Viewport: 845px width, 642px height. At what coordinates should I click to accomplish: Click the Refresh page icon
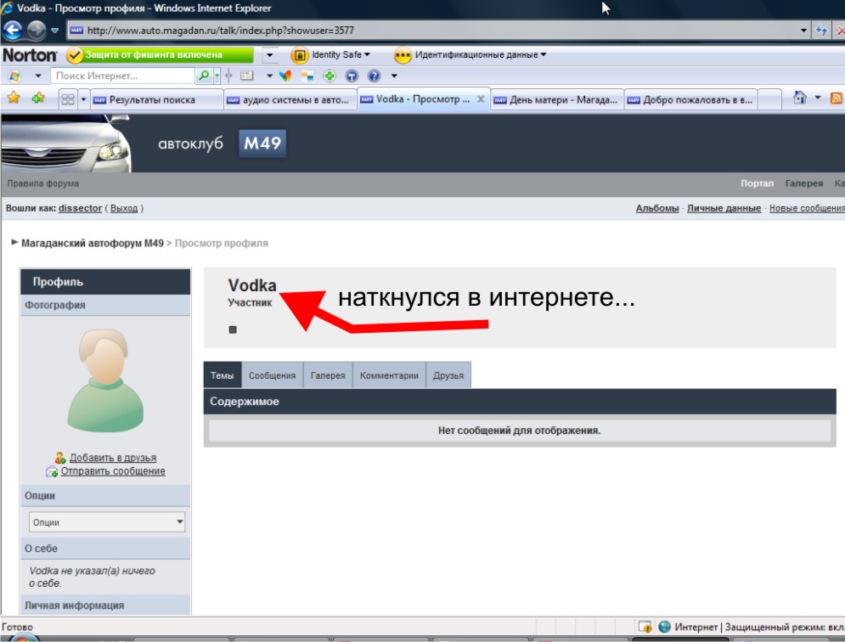pos(821,31)
